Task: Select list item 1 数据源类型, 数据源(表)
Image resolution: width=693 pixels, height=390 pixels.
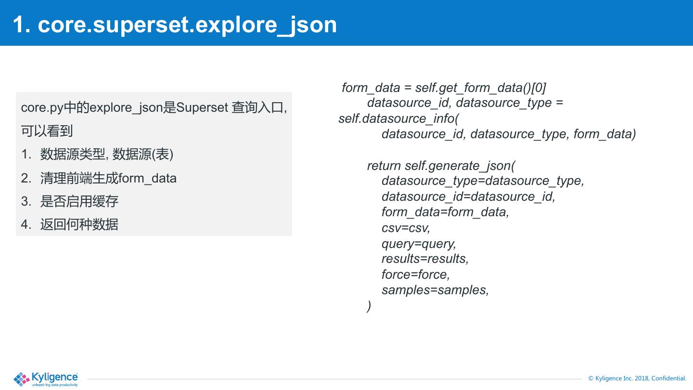Action: [106, 154]
